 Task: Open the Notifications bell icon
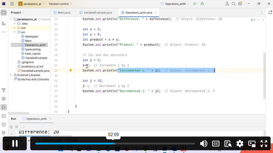[x=270, y=12]
